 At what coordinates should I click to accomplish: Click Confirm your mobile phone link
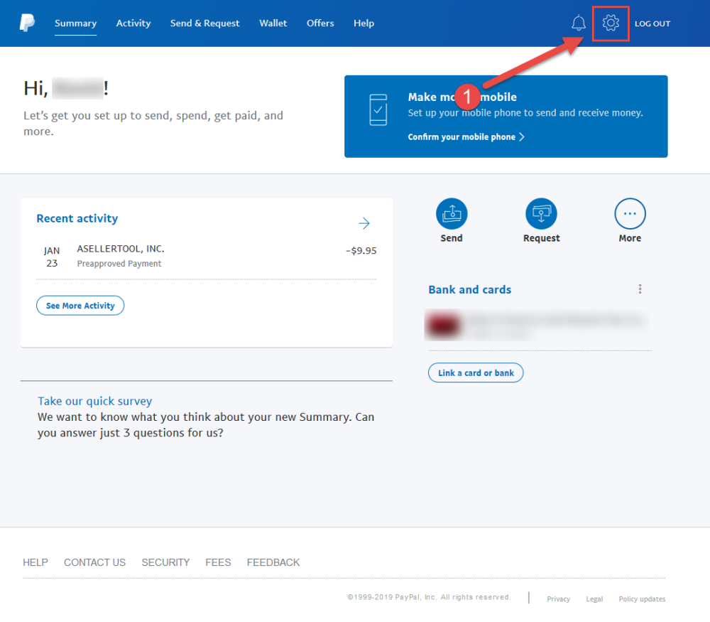pyautogui.click(x=466, y=137)
